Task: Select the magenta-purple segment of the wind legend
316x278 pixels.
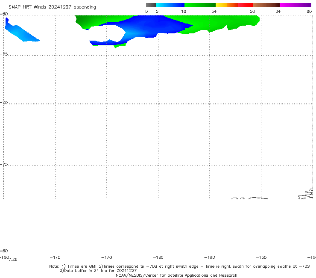Action: coord(296,5)
